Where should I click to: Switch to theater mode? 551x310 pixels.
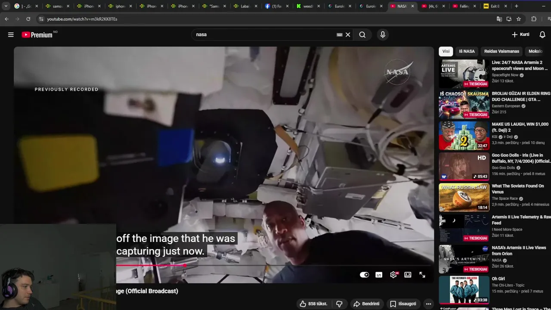[x=408, y=275]
